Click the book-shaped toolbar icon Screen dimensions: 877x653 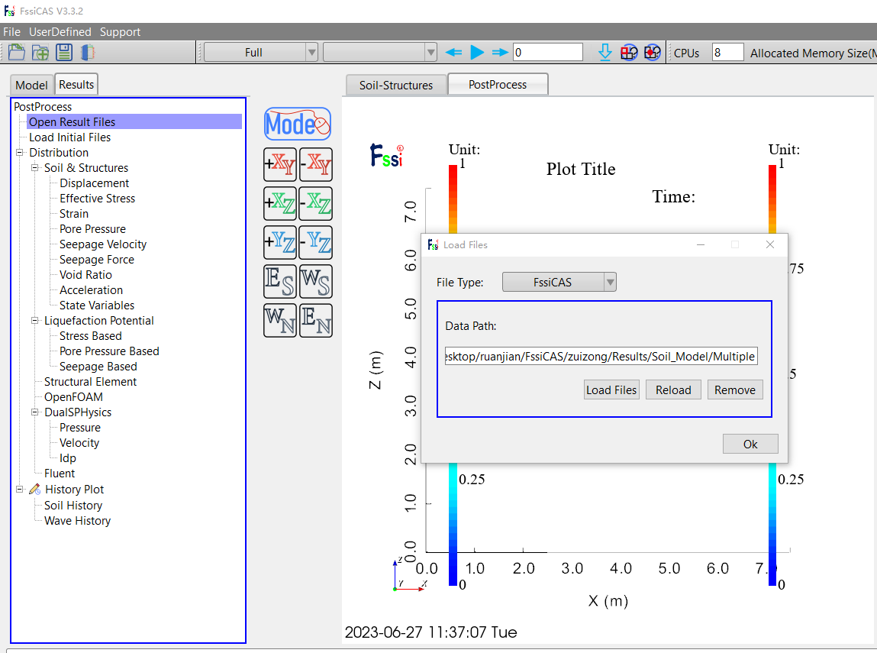pos(88,52)
